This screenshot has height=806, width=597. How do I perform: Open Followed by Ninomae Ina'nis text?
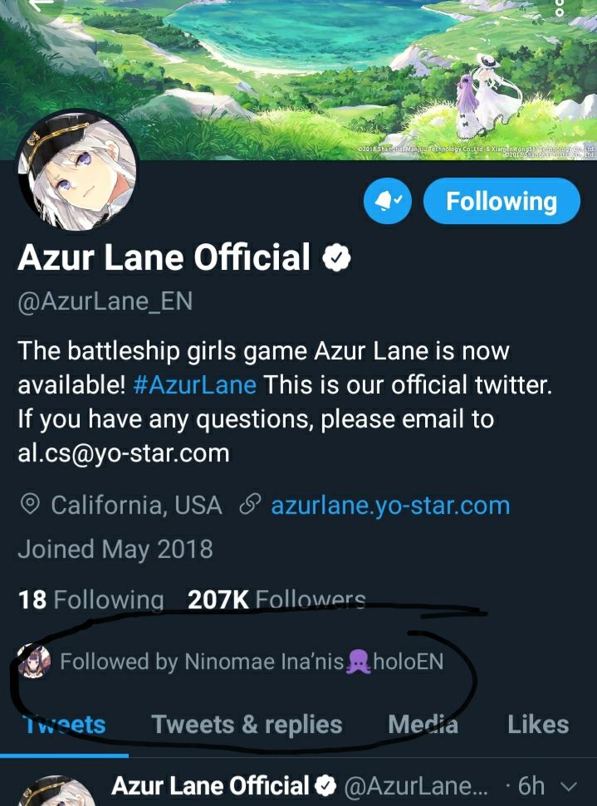[x=252, y=662]
